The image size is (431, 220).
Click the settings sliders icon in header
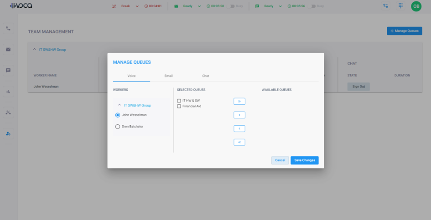pyautogui.click(x=386, y=6)
